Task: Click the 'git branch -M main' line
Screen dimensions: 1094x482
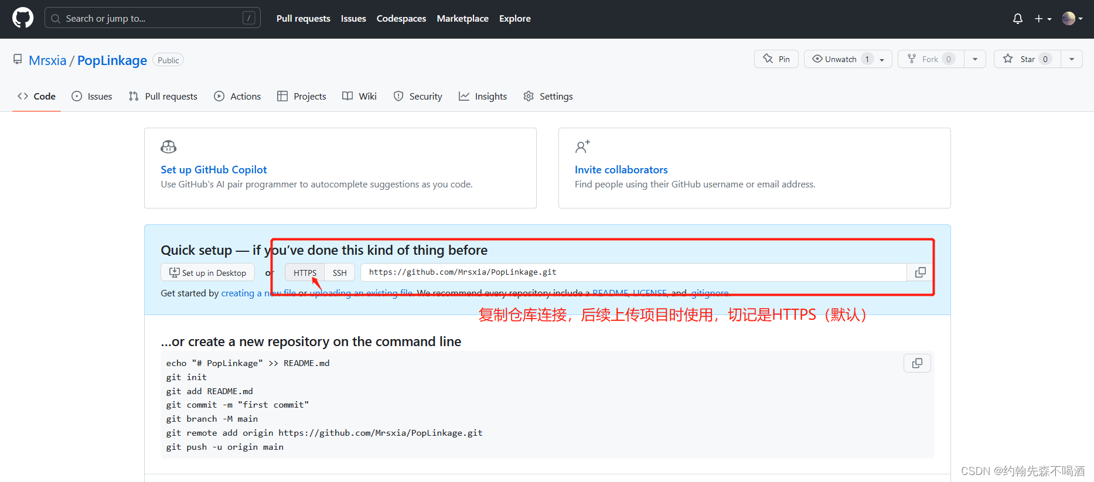Action: pyautogui.click(x=212, y=419)
